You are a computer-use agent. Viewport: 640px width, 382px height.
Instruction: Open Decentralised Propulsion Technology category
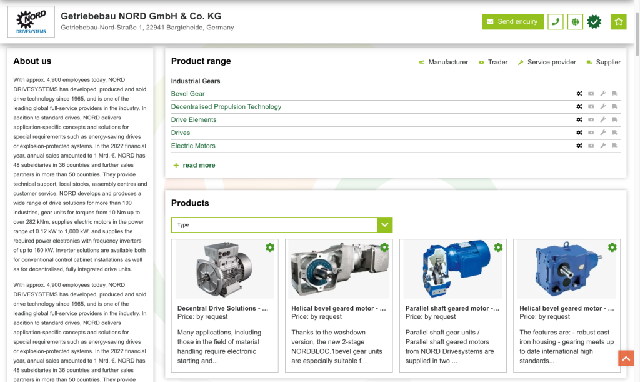(226, 107)
